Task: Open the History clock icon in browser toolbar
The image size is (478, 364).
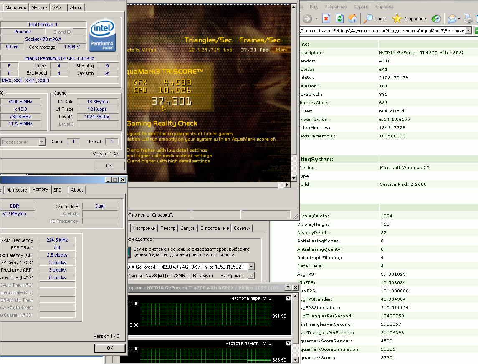Action: pos(436,19)
